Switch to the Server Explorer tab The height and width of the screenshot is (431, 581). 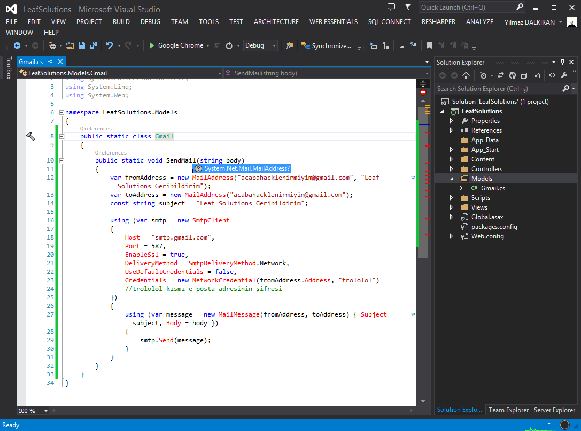click(x=554, y=410)
